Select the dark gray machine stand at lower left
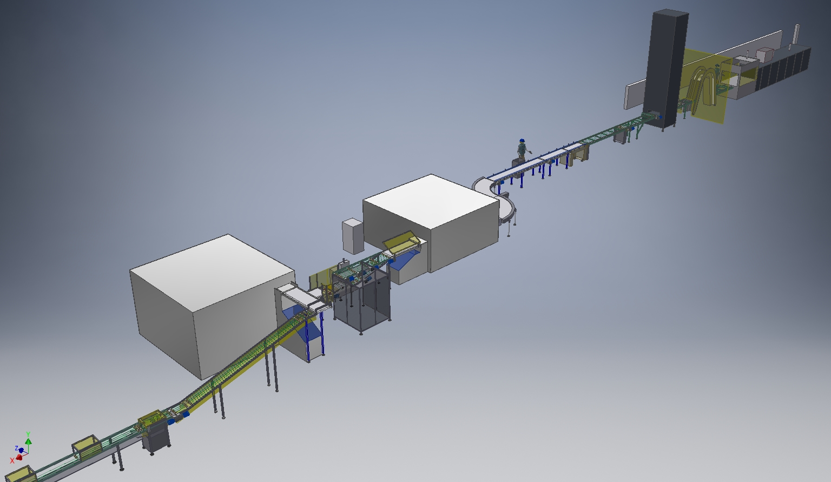 coord(156,439)
